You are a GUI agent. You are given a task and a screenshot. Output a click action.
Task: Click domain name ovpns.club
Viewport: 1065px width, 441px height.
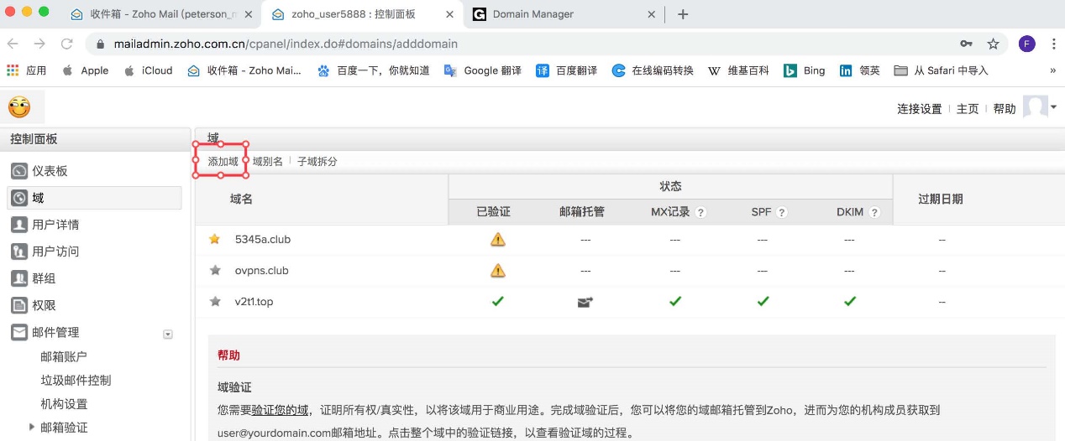262,270
